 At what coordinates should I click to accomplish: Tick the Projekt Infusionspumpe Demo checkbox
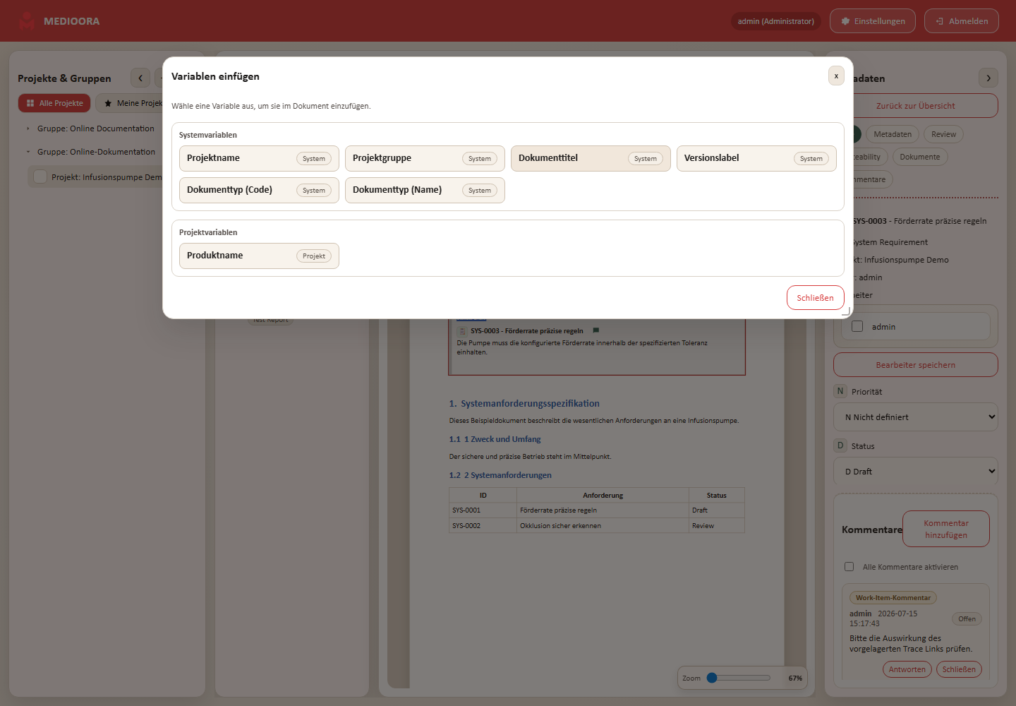40,176
